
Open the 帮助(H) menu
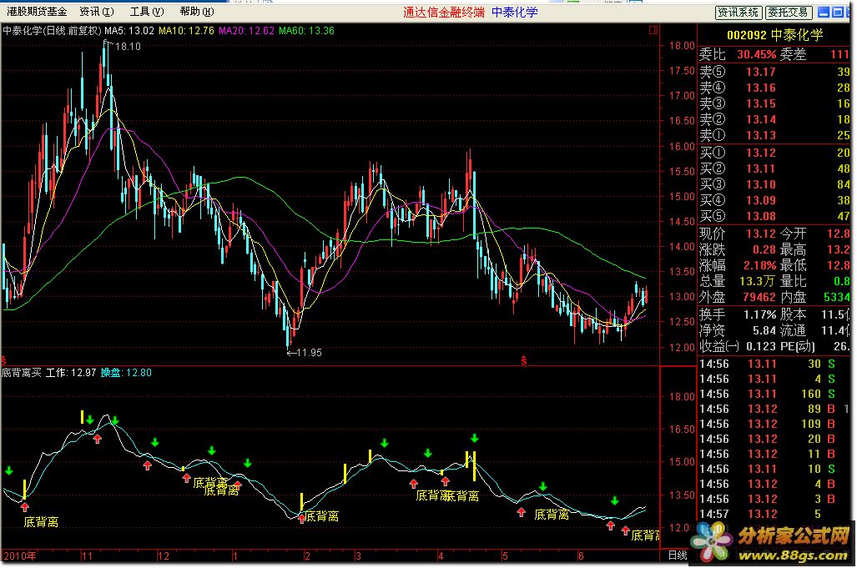coord(197,12)
